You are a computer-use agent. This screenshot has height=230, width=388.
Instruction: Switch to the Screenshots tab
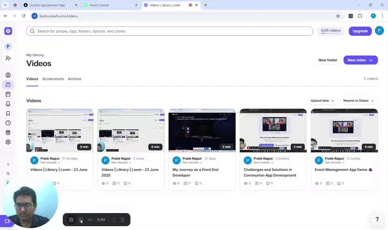pos(53,79)
